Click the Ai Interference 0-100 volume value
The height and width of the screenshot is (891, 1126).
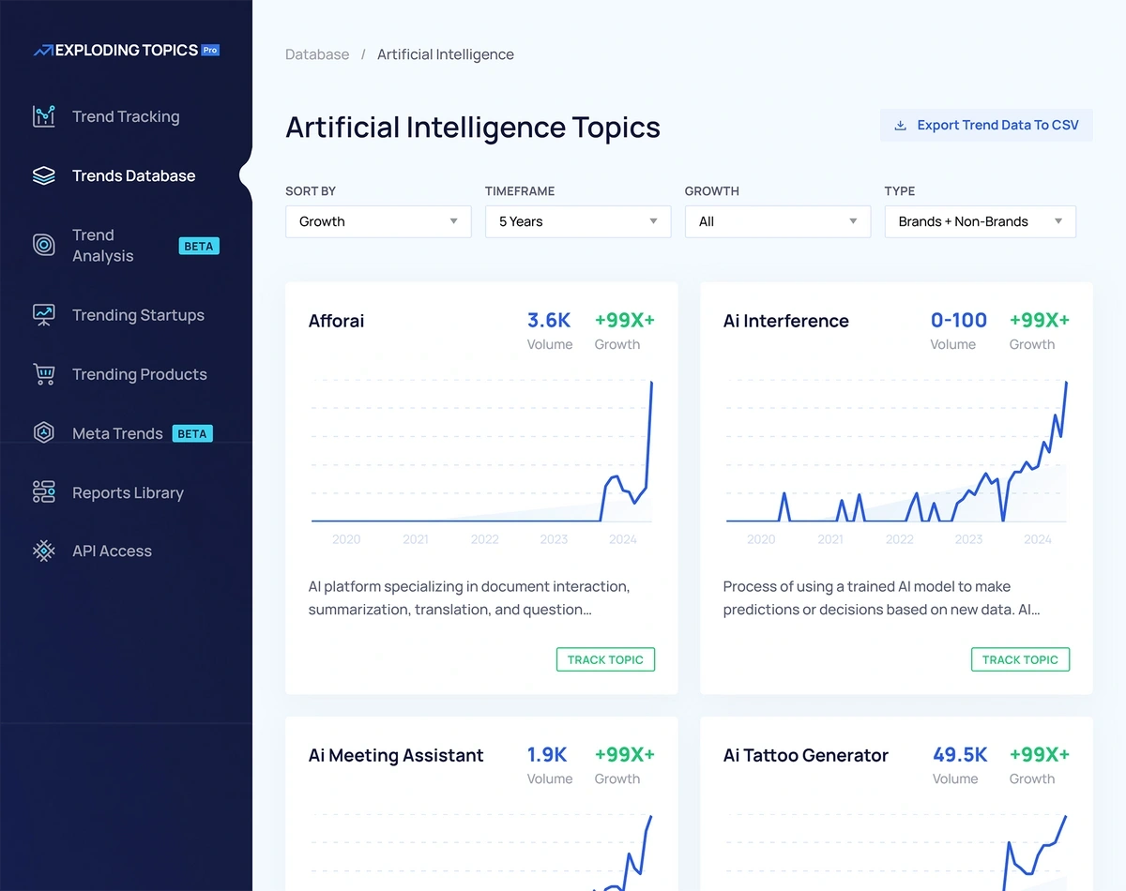(959, 320)
